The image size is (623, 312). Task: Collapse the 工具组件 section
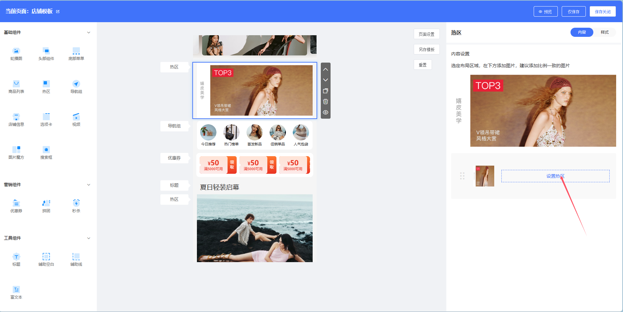pyautogui.click(x=88, y=238)
